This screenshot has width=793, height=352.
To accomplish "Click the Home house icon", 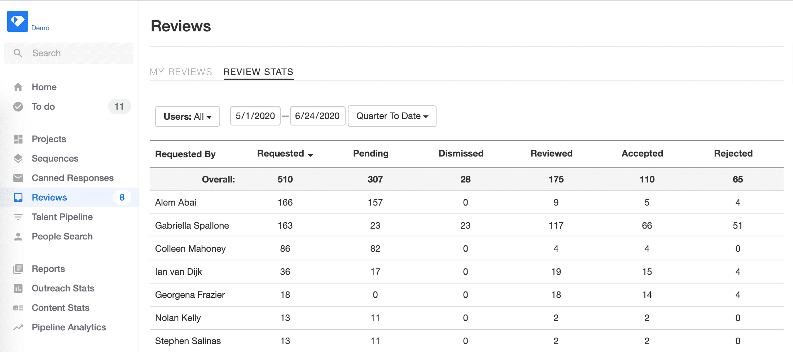I will (x=18, y=87).
